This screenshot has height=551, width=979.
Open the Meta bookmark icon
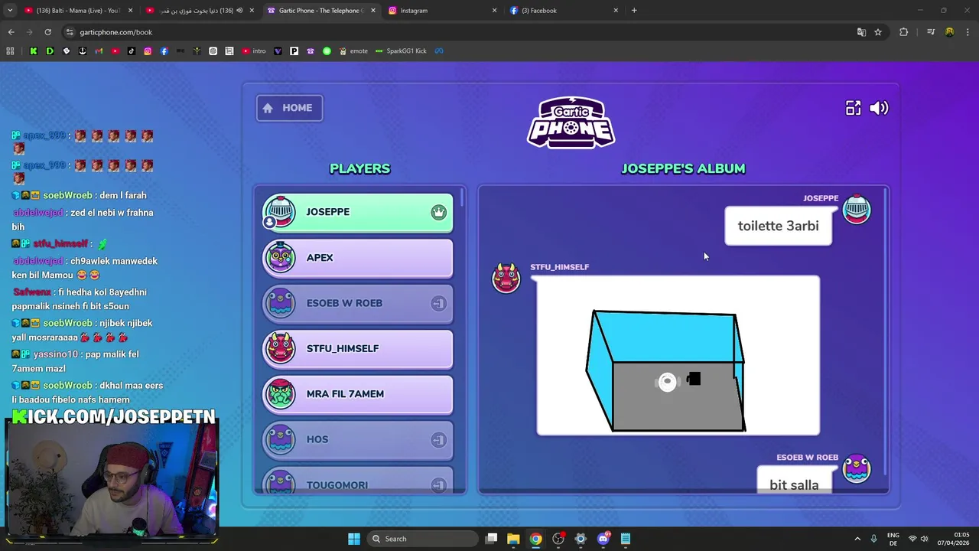click(439, 51)
